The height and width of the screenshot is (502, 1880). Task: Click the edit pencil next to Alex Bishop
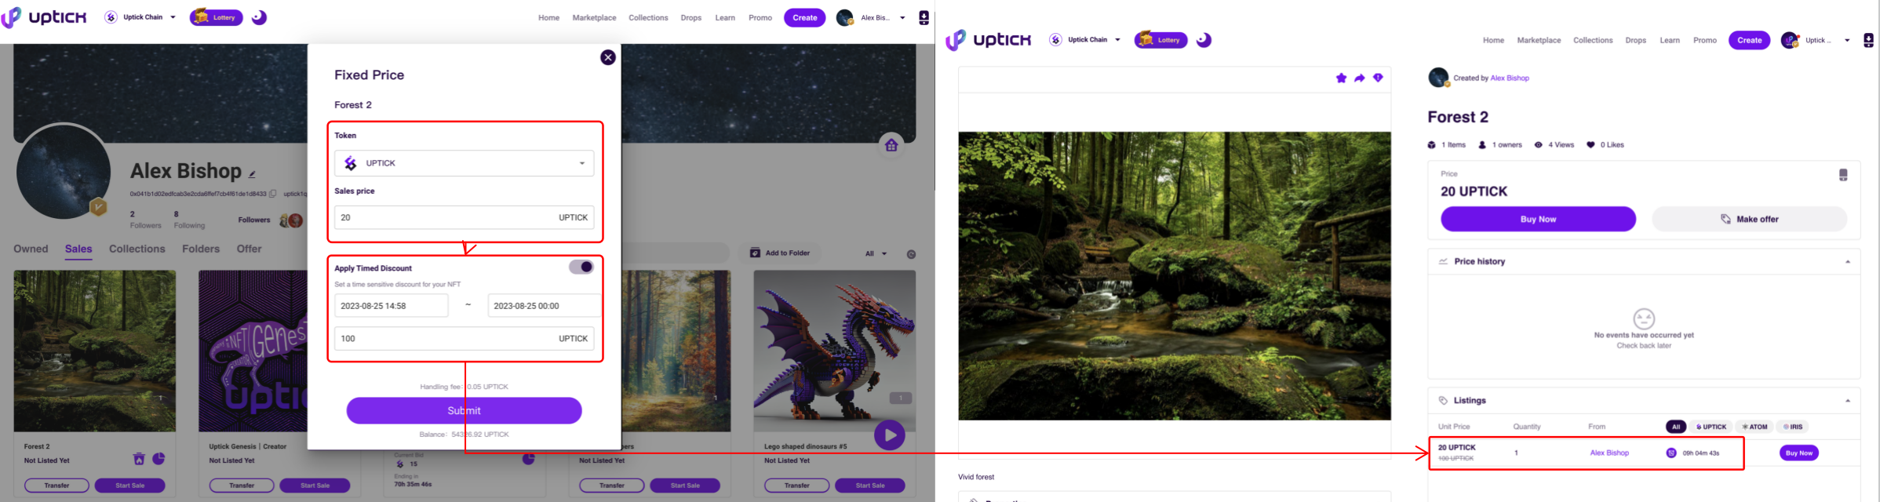coord(252,174)
